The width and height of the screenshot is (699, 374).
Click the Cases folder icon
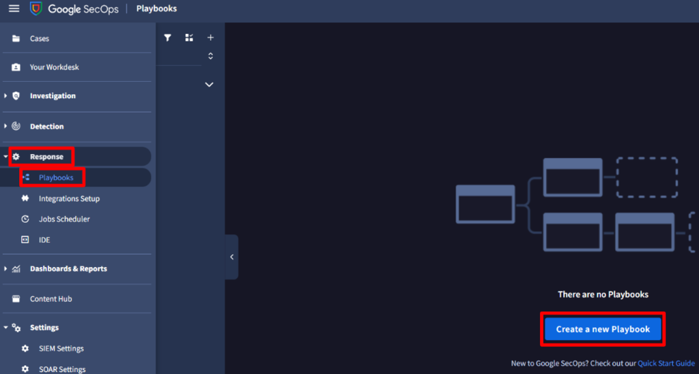(16, 38)
